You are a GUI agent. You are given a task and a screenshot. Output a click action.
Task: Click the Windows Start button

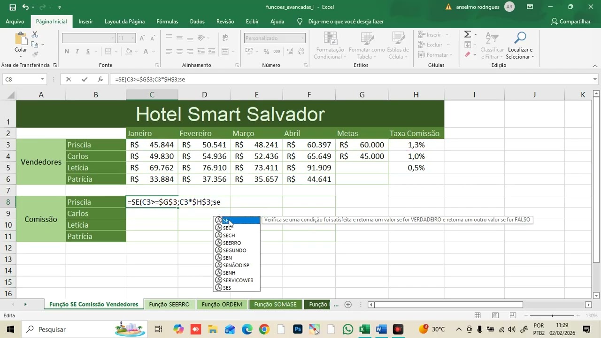10,329
